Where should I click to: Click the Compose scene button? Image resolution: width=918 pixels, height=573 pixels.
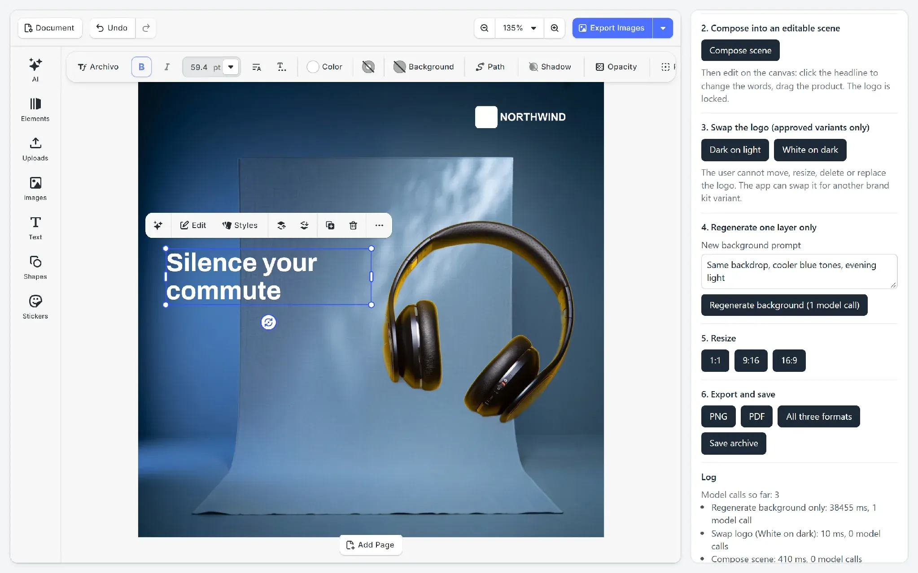click(x=740, y=51)
